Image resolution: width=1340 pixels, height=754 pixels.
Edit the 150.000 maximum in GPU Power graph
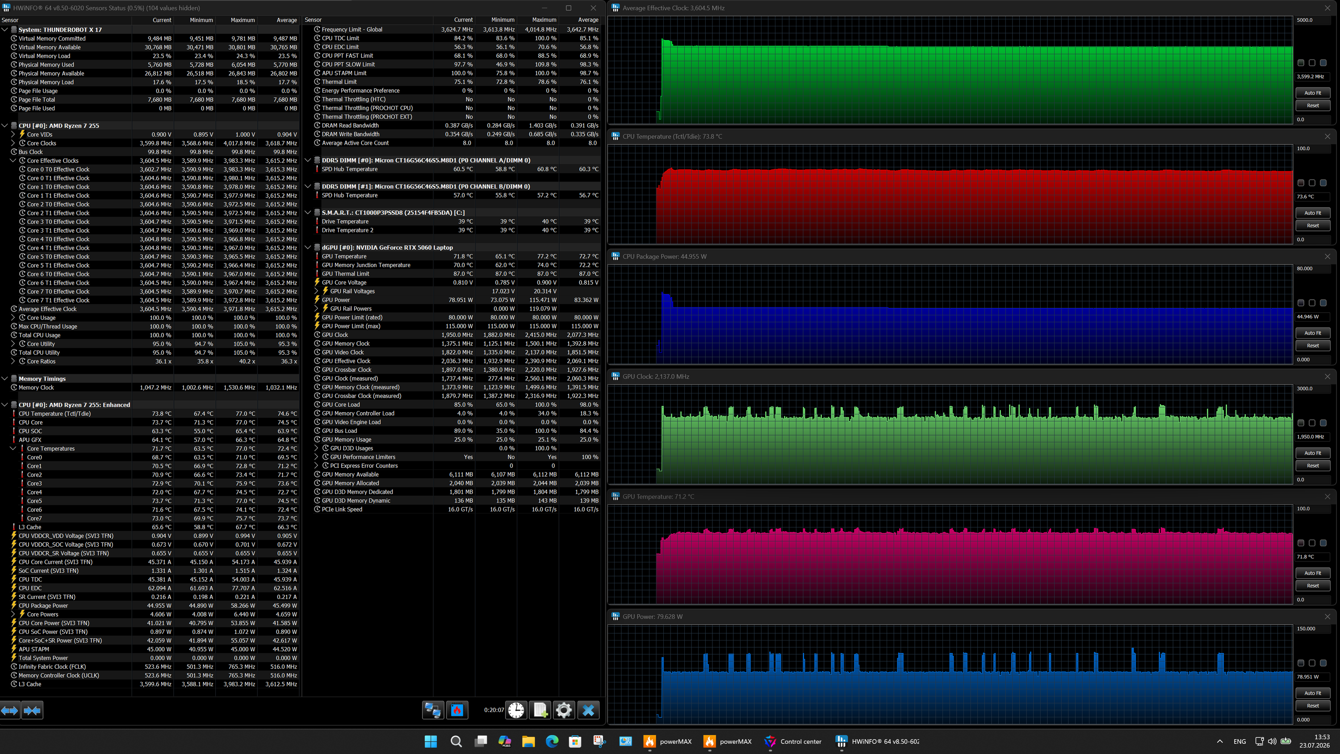(x=1312, y=628)
